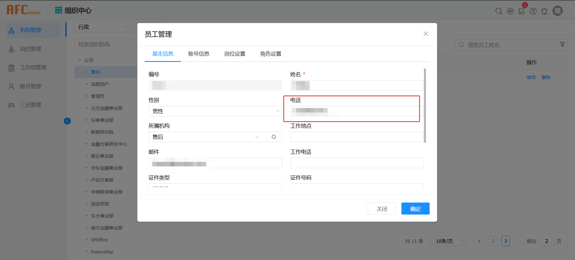Open the 行政 dropdown selector
The image size is (575, 260).
[x=103, y=27]
